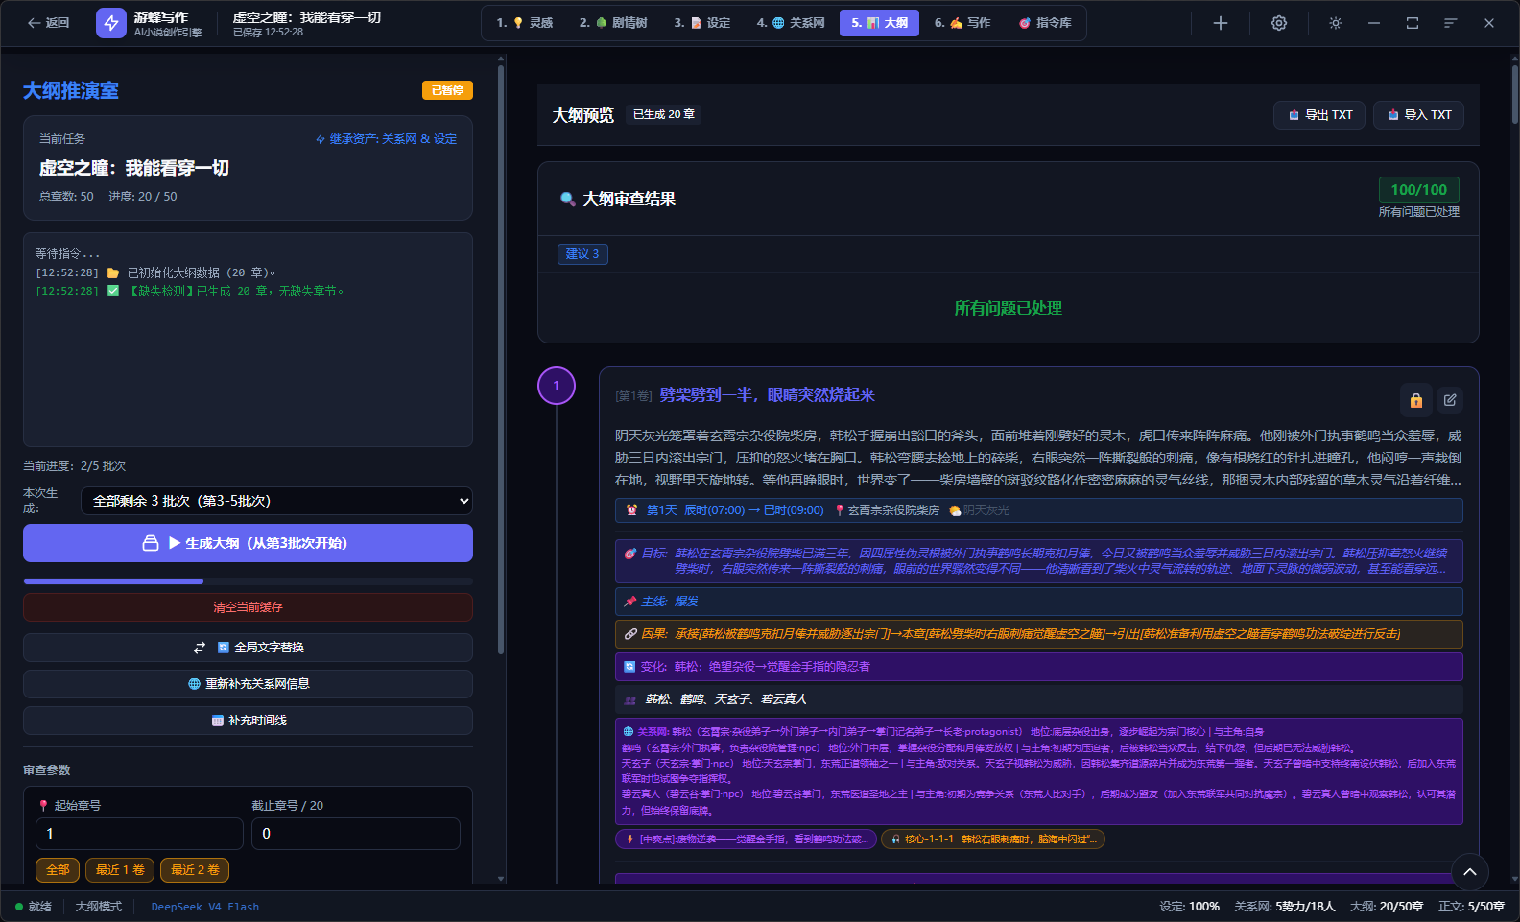Click the generation progress bar
This screenshot has width=1520, height=922.
tap(248, 581)
